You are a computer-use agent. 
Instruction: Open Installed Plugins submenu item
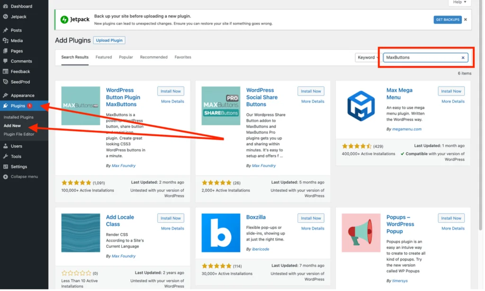tap(18, 118)
